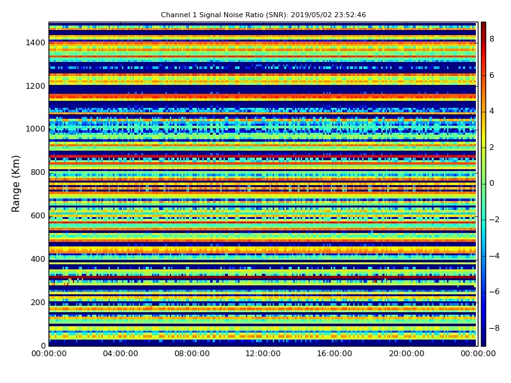Click the colorbar value −6 label

pos(494,292)
